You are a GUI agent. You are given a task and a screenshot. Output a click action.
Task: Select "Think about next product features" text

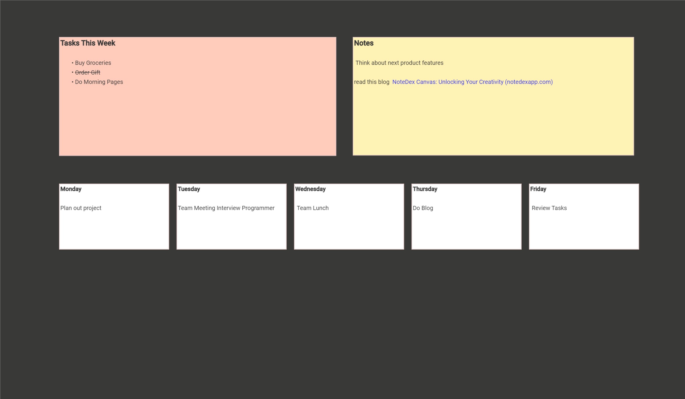(399, 63)
